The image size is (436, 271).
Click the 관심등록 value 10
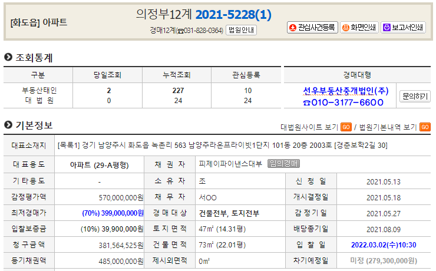[x=247, y=91]
